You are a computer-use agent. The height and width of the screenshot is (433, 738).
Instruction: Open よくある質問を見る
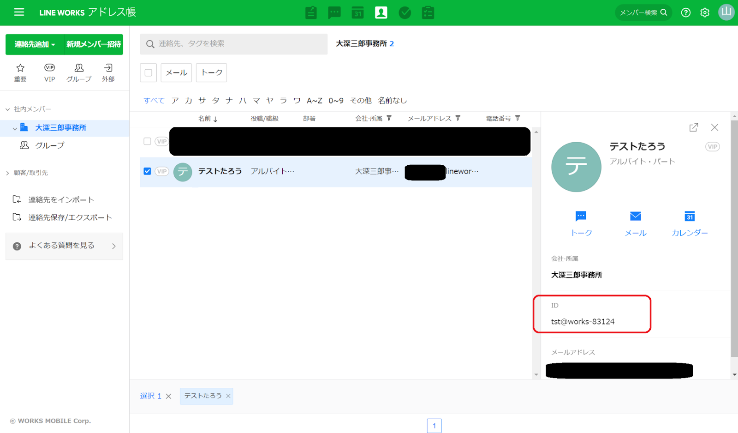click(x=64, y=246)
